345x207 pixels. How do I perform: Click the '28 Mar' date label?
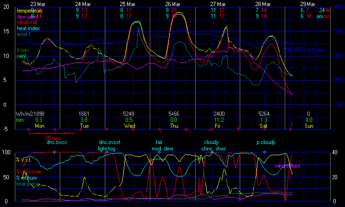[x=263, y=4]
